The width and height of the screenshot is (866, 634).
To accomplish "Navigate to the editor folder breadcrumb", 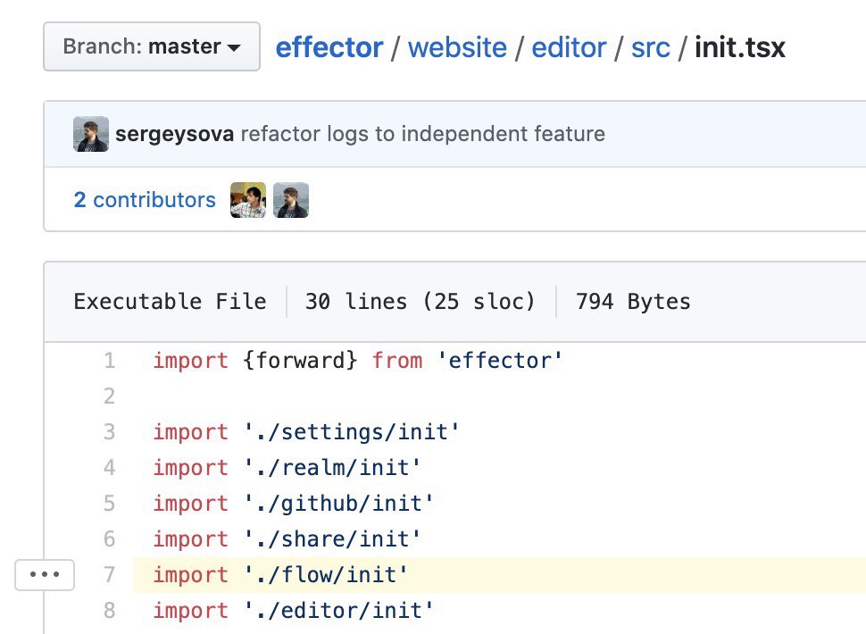I will pos(570,46).
